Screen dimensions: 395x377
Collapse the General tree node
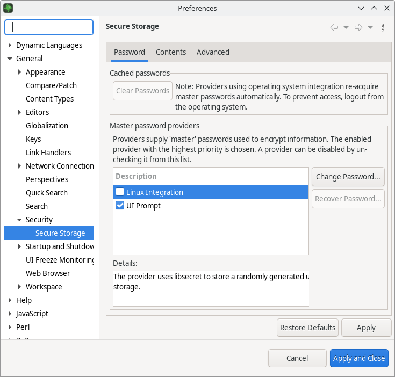tap(10, 59)
